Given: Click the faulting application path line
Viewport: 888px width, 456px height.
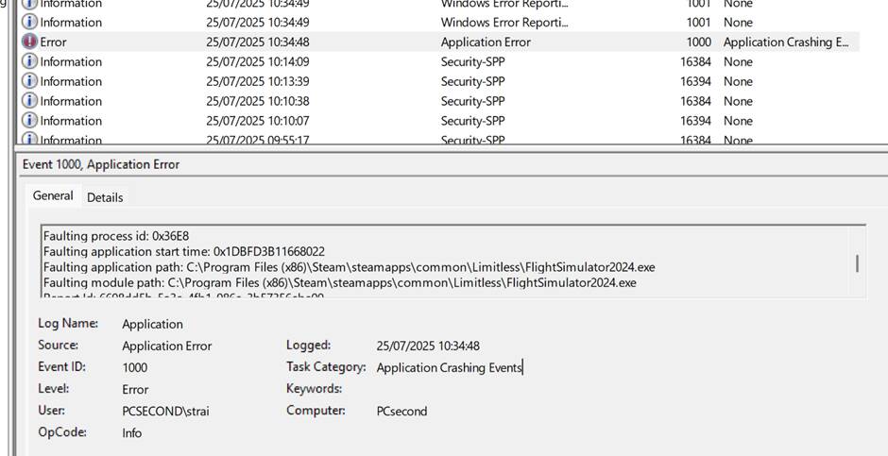Looking at the screenshot, I should tap(349, 266).
